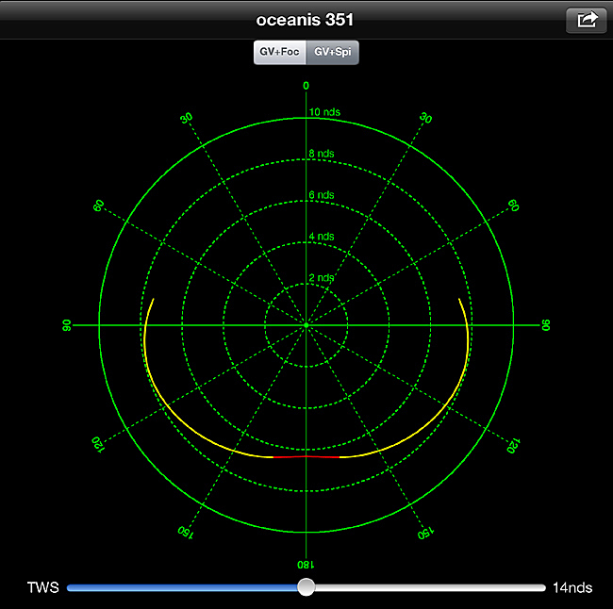Click the '4 nds' ring label
Viewport: 613px width, 609px height.
(322, 237)
